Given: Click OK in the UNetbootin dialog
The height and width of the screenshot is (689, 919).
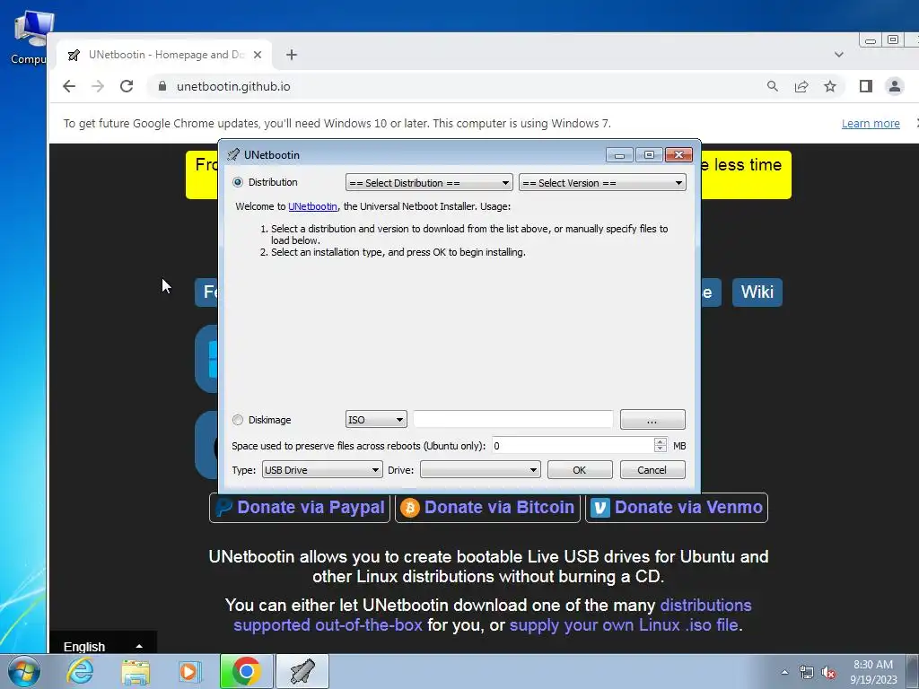Looking at the screenshot, I should [x=580, y=470].
